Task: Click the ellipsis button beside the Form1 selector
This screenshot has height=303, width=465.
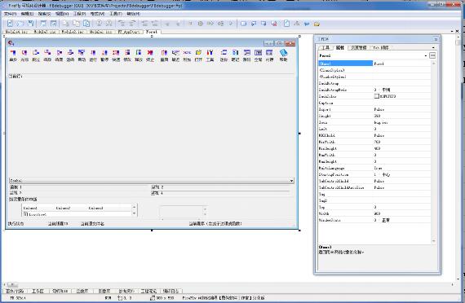Action: pyautogui.click(x=432, y=55)
